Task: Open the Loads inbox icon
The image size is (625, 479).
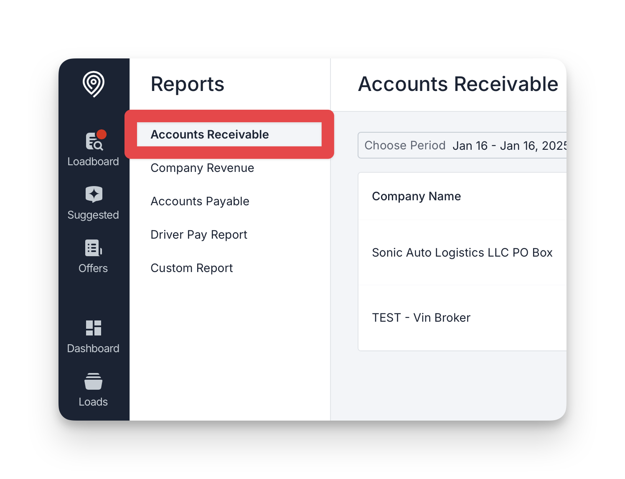Action: [93, 381]
